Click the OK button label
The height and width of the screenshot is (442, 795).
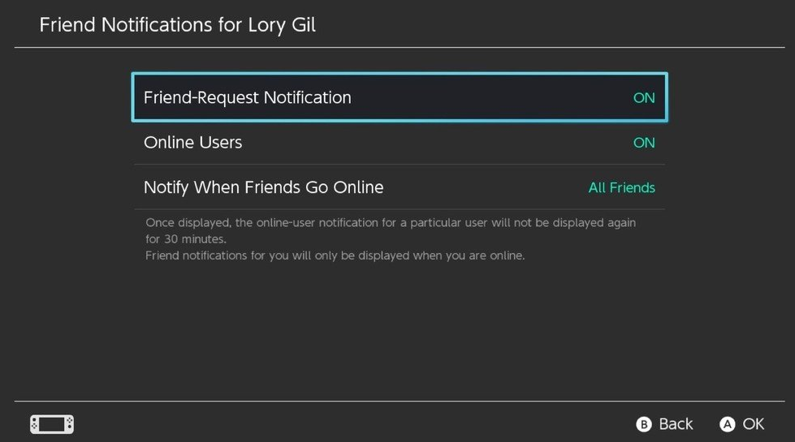click(753, 424)
